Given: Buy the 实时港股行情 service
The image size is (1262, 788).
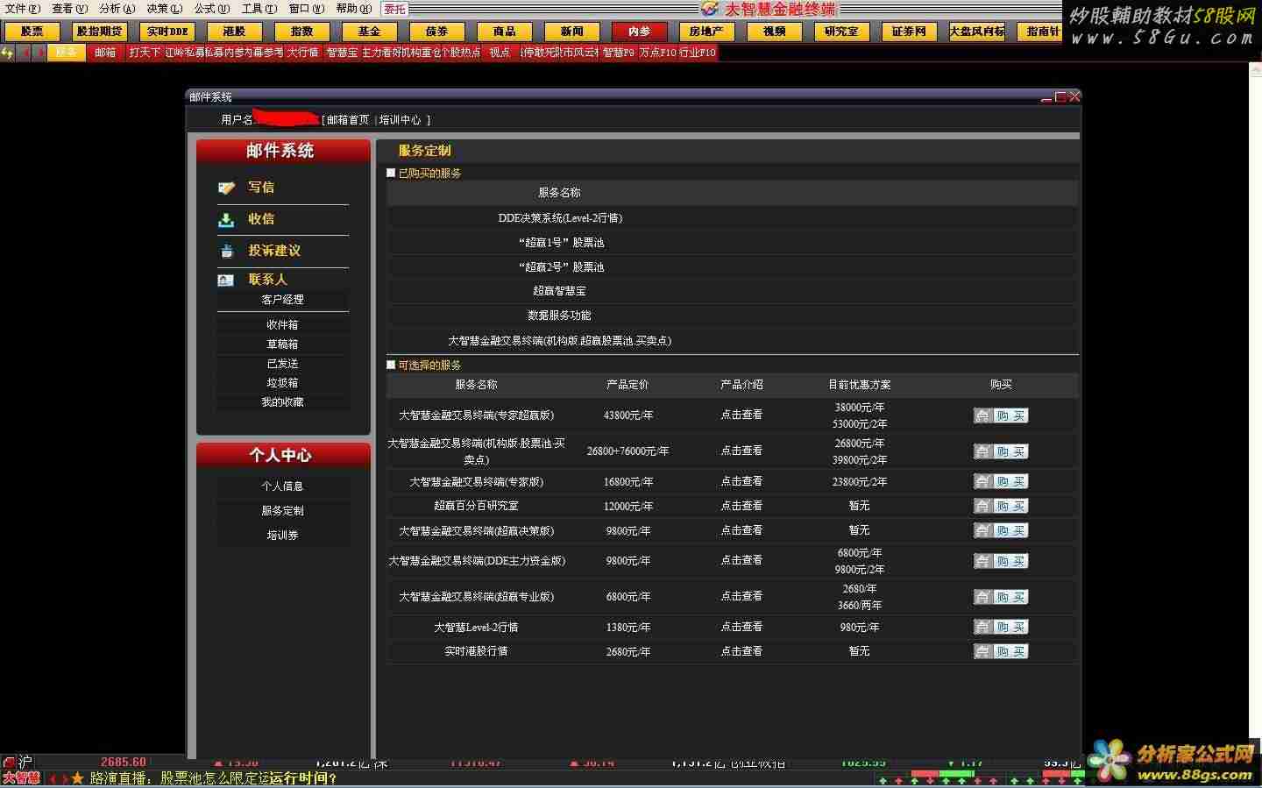Looking at the screenshot, I should (x=1001, y=651).
